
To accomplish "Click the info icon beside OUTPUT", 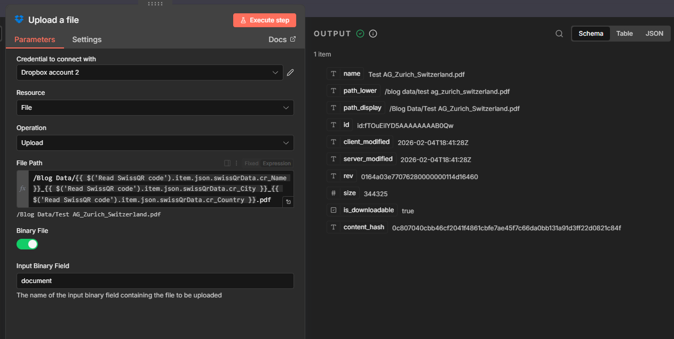I will point(372,33).
